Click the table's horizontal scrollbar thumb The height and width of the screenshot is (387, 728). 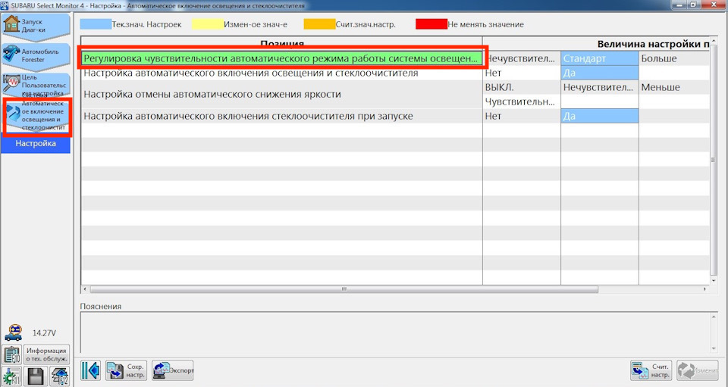(344, 289)
